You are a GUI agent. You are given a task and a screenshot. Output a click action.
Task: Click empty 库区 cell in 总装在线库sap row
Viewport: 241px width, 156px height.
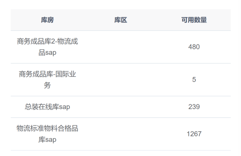(x=121, y=107)
